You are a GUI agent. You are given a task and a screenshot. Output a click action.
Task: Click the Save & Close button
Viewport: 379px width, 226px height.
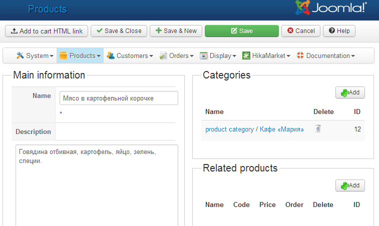(x=119, y=31)
